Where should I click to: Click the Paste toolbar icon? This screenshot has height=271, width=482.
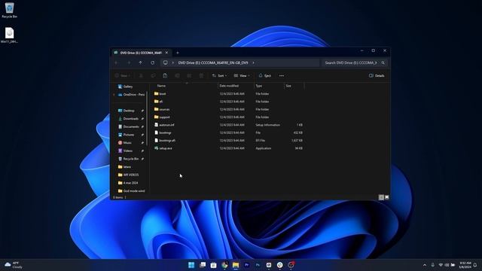point(165,75)
